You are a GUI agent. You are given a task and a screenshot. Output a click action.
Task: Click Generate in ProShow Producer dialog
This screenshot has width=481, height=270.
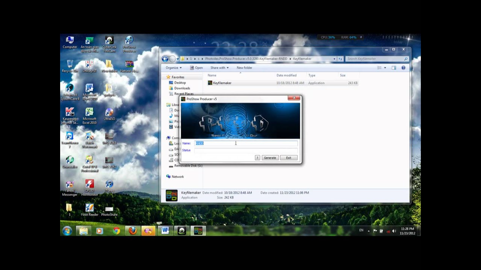(270, 158)
